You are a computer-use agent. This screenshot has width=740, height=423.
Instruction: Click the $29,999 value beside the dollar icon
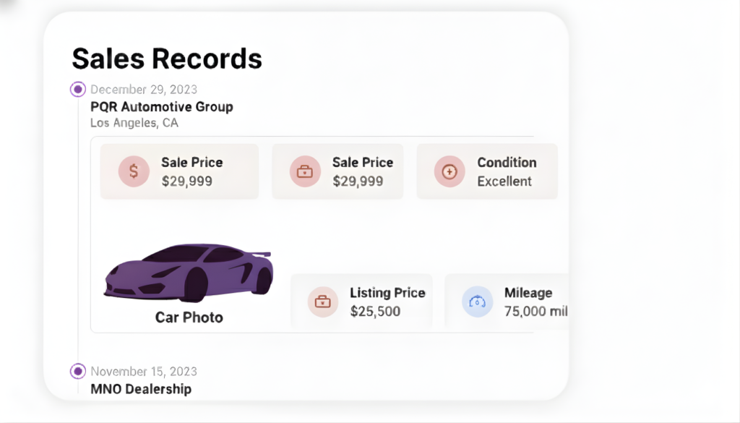coord(187,181)
